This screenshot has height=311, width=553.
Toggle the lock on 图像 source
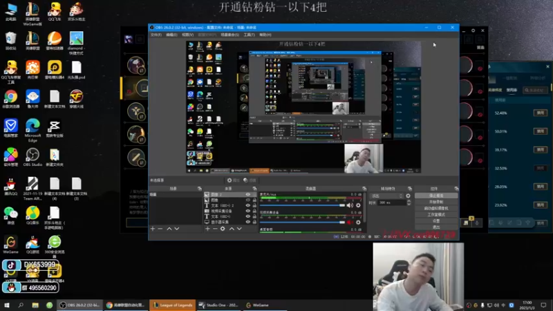pos(254,200)
